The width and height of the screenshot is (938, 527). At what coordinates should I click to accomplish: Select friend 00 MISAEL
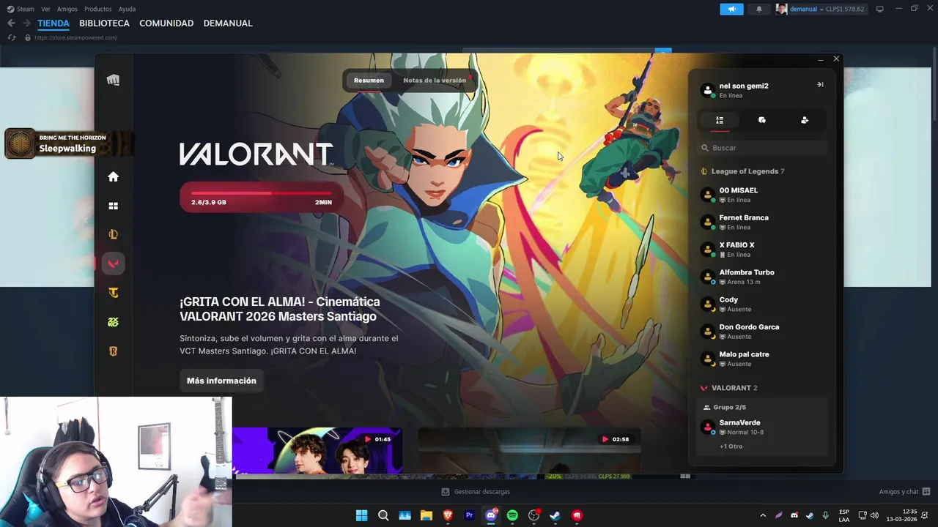762,195
